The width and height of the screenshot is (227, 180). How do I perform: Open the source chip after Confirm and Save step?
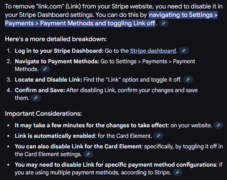pyautogui.click(x=36, y=98)
